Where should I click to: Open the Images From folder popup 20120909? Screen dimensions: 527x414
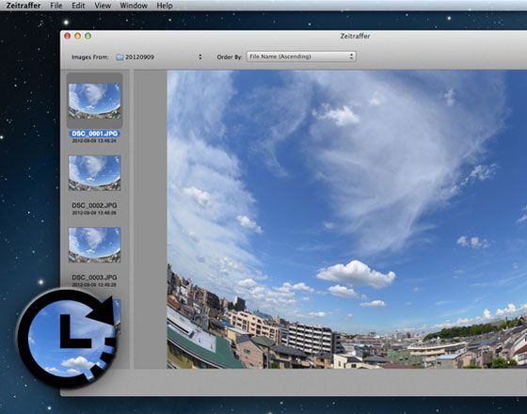coord(159,56)
